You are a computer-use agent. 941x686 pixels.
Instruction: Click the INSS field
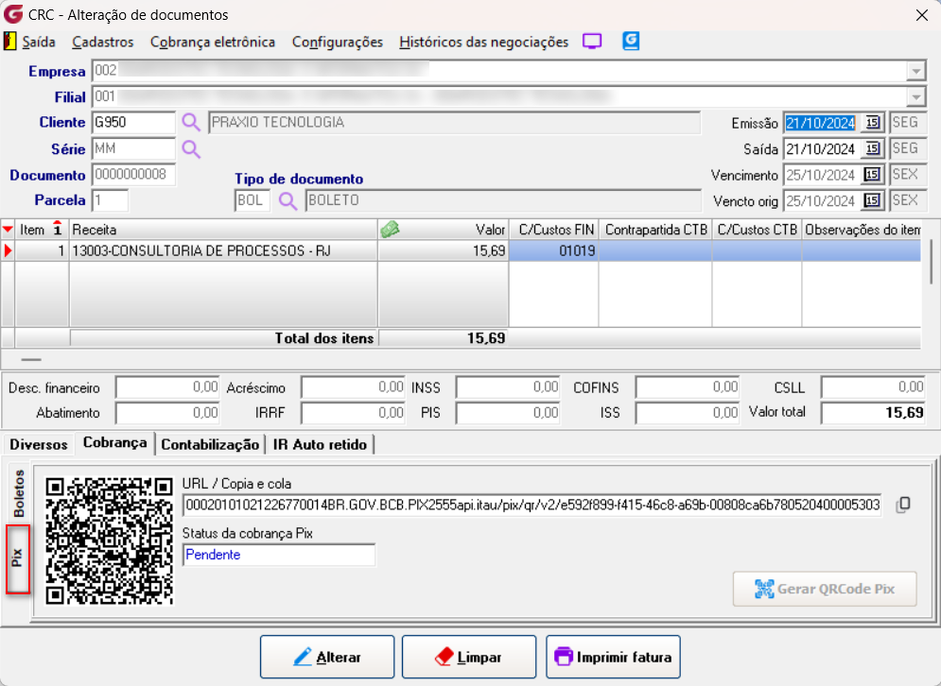[508, 387]
